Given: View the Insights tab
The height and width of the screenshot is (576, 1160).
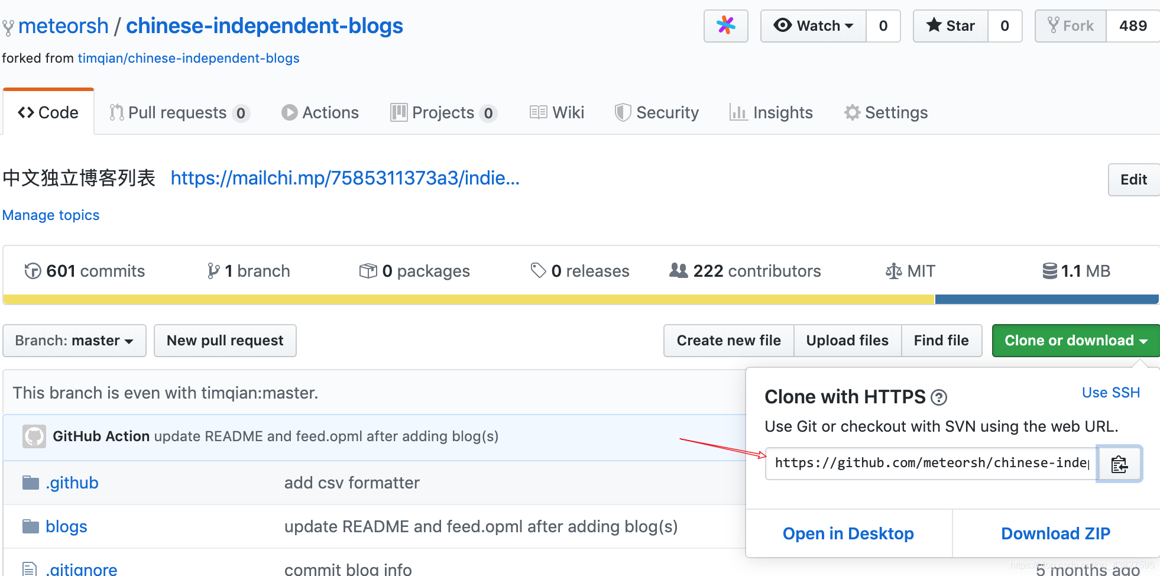Looking at the screenshot, I should (x=772, y=112).
